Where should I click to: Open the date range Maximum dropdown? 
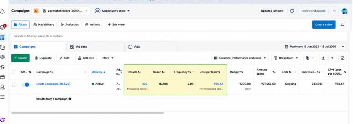314,47
